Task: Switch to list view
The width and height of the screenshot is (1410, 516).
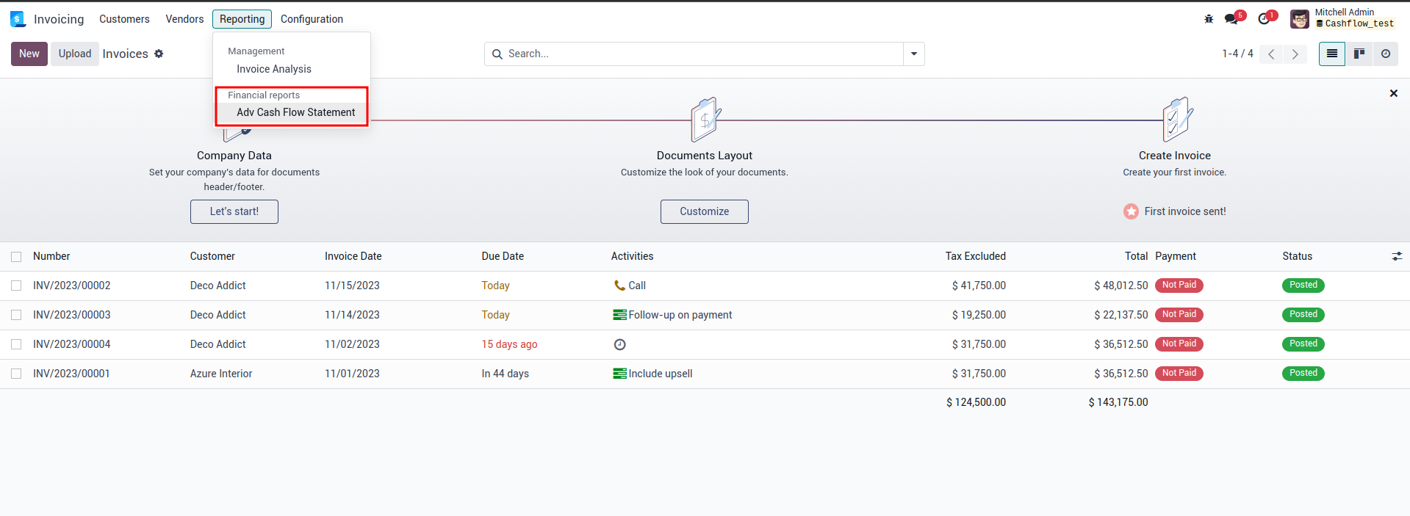Action: [x=1331, y=54]
